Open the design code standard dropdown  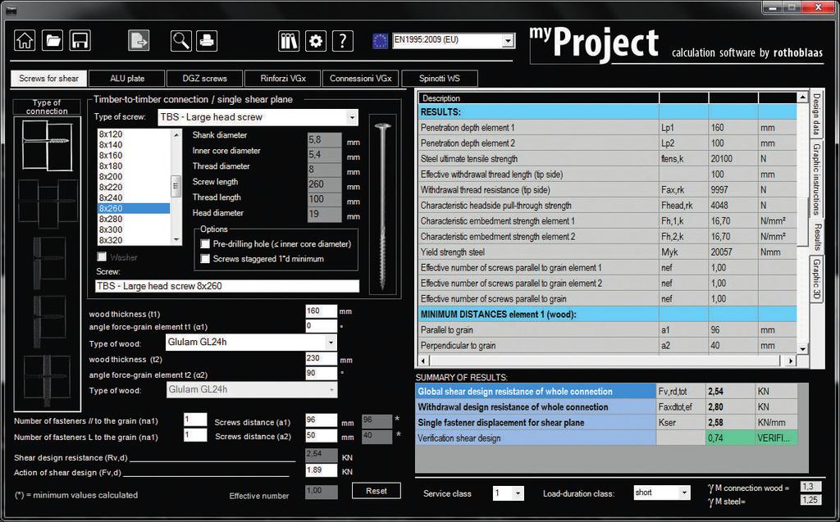click(507, 40)
